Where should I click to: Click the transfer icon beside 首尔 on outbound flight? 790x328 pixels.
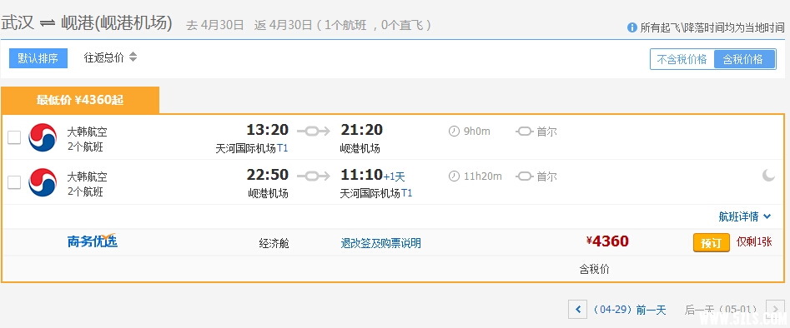click(525, 132)
